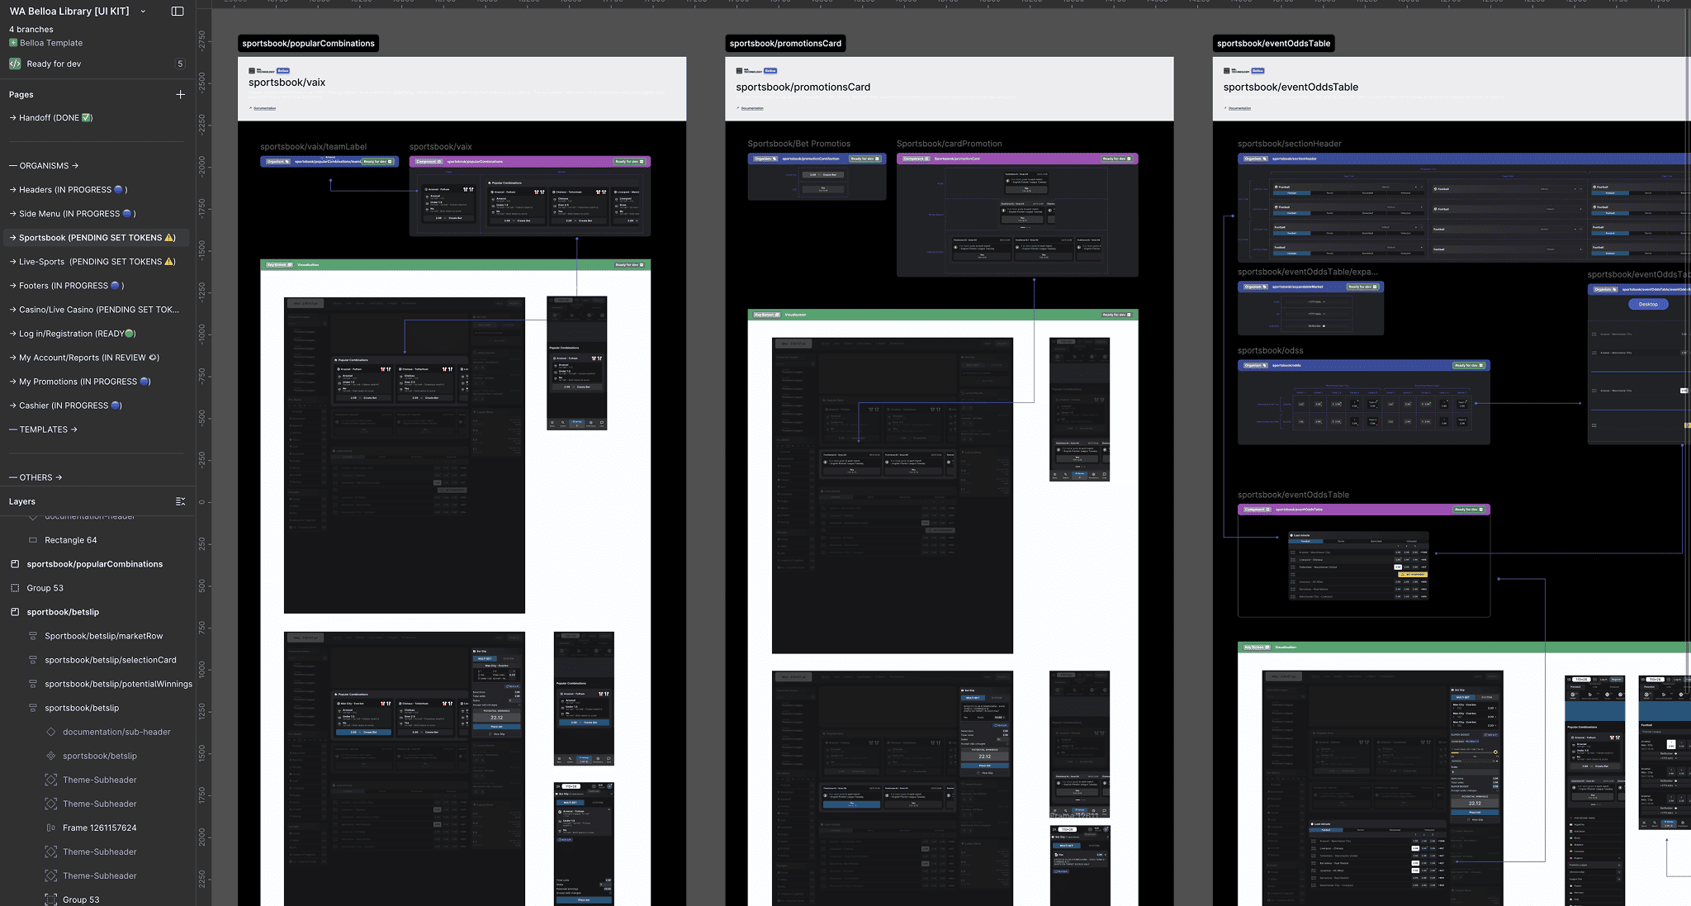Click the filter icon in the Layers panel header
The height and width of the screenshot is (906, 1691).
181,501
